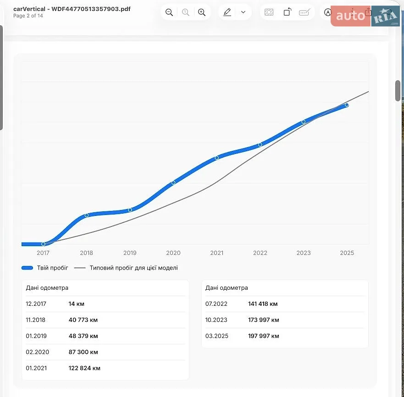
Task: Click the 2020 mileage data point
Action: coord(173,182)
